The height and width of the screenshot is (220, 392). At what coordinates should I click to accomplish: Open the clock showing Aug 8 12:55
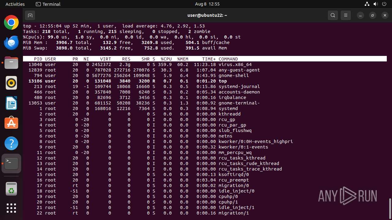(x=207, y=4)
